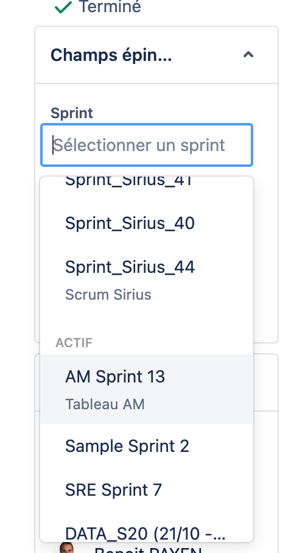Image resolution: width=291 pixels, height=553 pixels.
Task: Focus the Sélectionner un sprint field
Action: pyautogui.click(x=147, y=145)
